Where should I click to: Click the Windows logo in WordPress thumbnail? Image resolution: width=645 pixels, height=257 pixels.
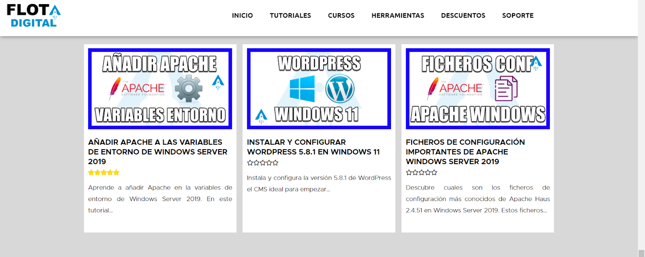click(302, 89)
